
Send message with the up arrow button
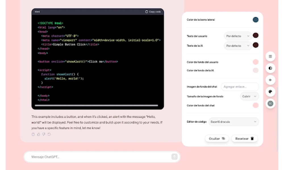pos(174,157)
